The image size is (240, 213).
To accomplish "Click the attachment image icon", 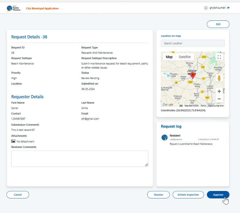I will 13,141.
